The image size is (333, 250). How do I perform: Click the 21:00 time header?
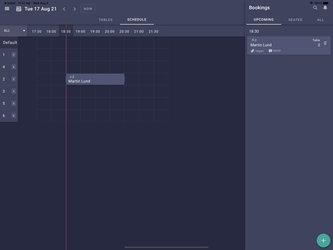(x=139, y=31)
